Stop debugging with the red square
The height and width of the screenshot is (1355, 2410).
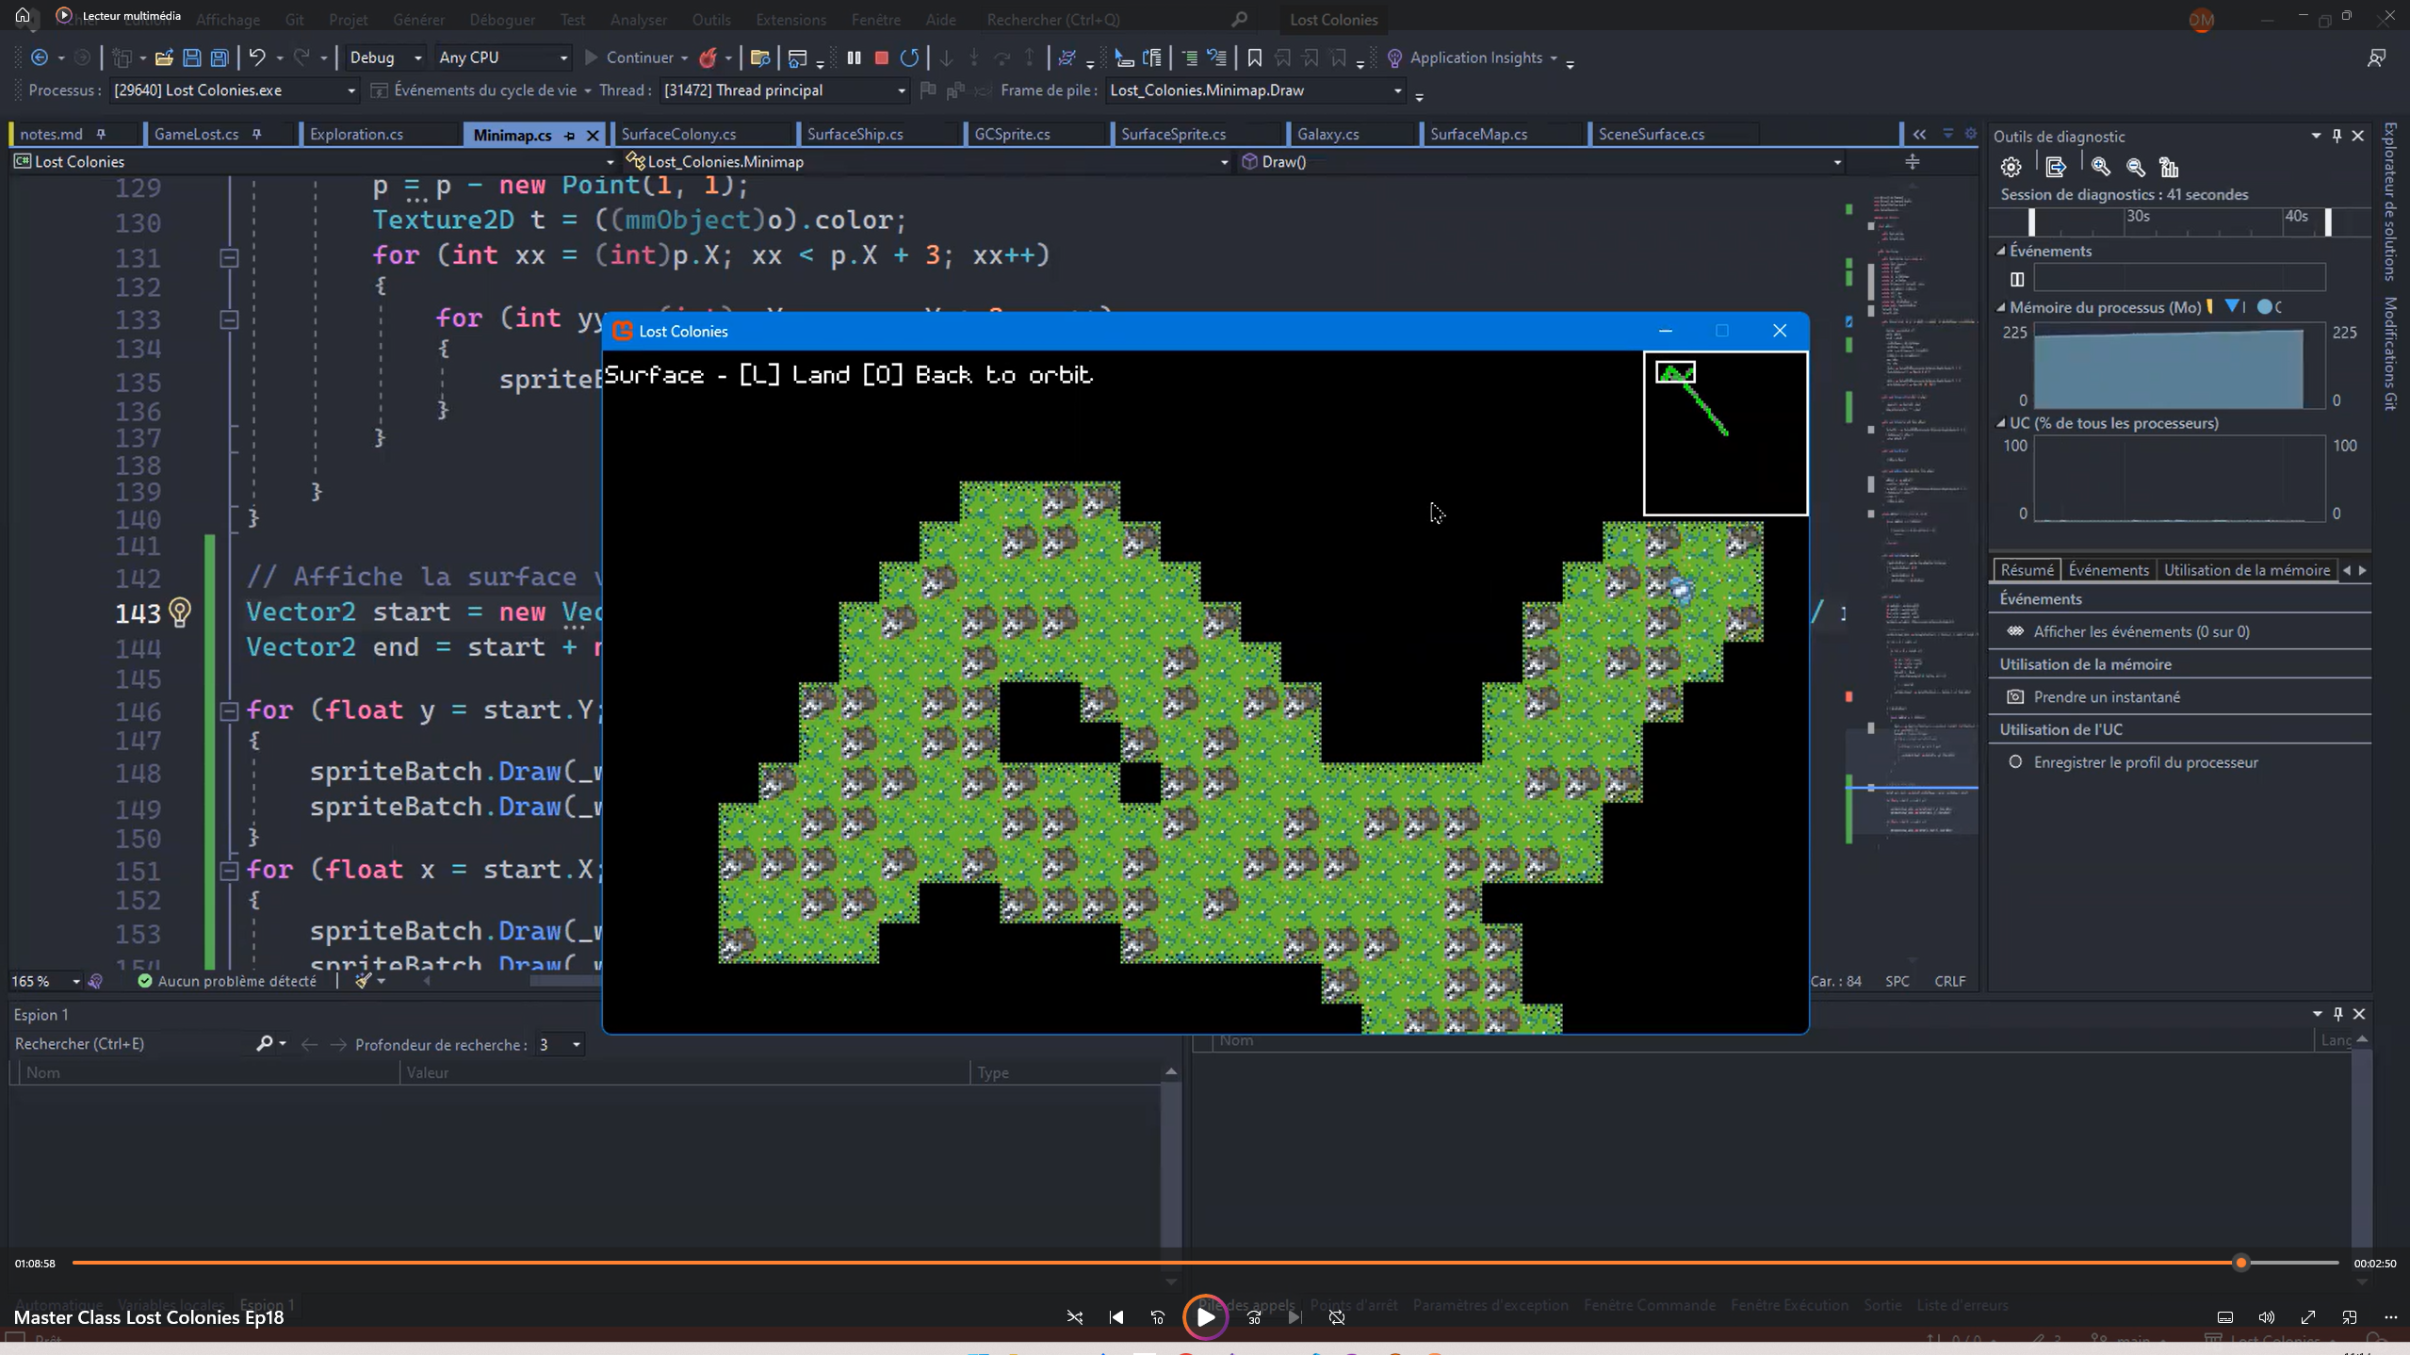click(882, 57)
